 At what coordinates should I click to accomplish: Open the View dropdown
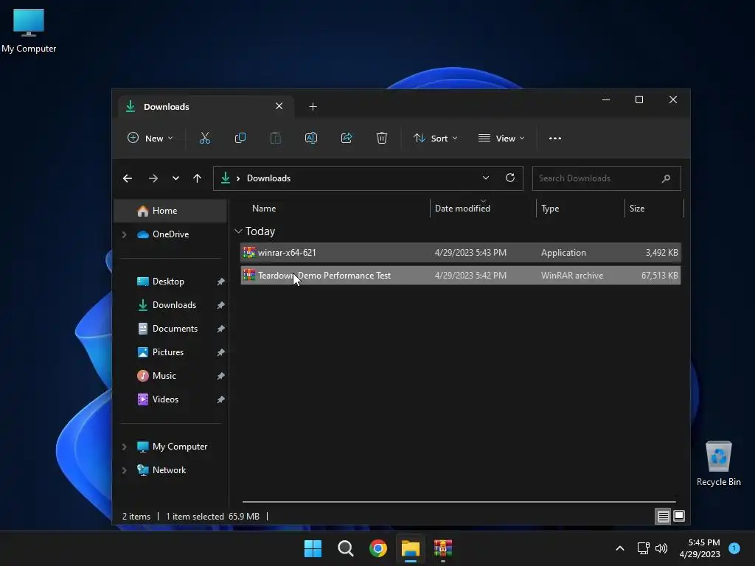click(501, 138)
